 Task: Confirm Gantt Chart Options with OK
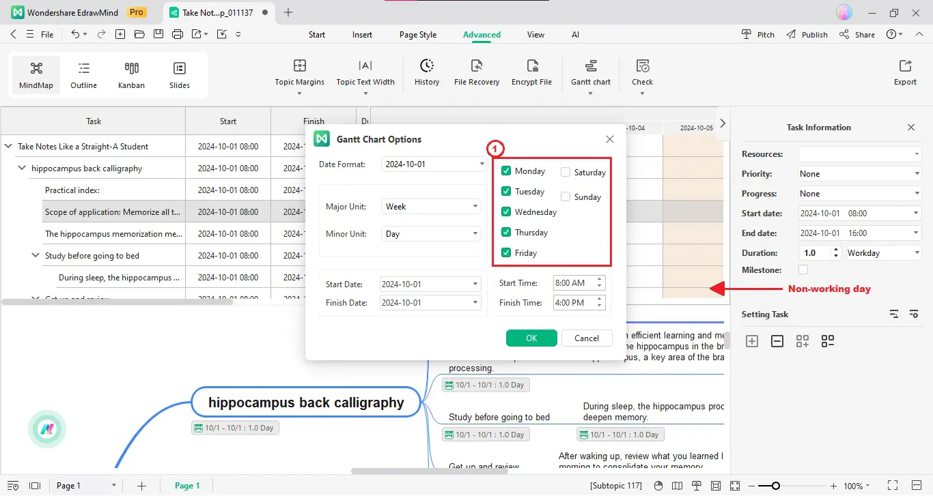[x=531, y=338]
